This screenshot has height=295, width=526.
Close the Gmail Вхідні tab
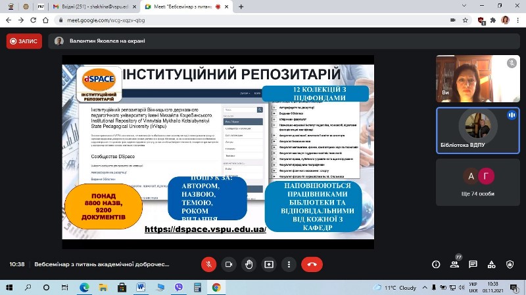point(134,7)
